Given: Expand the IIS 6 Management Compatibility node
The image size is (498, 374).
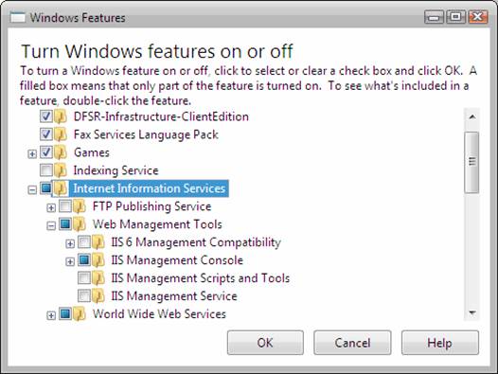Looking at the screenshot, I should point(70,243).
